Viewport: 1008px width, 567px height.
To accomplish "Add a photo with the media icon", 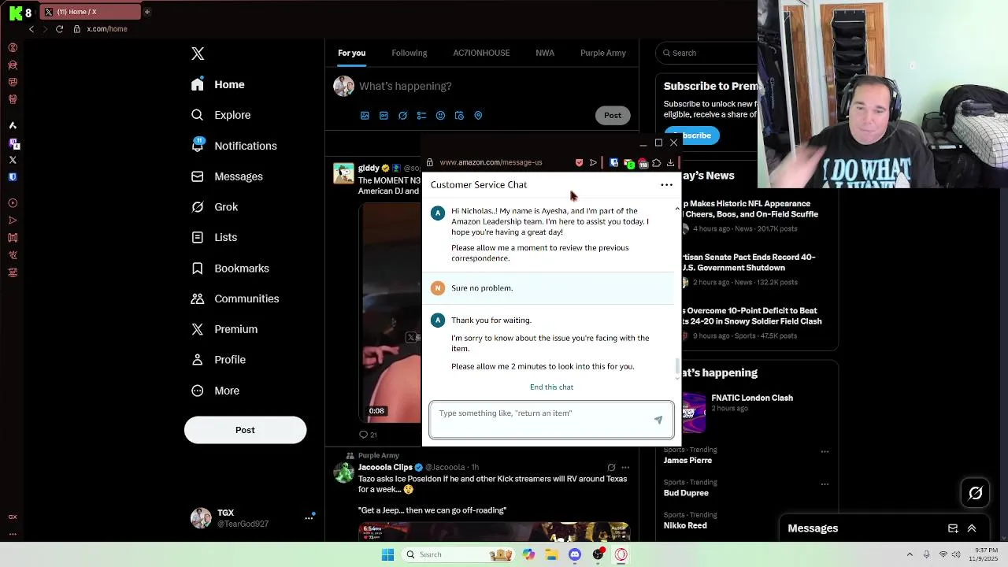I will pyautogui.click(x=365, y=116).
